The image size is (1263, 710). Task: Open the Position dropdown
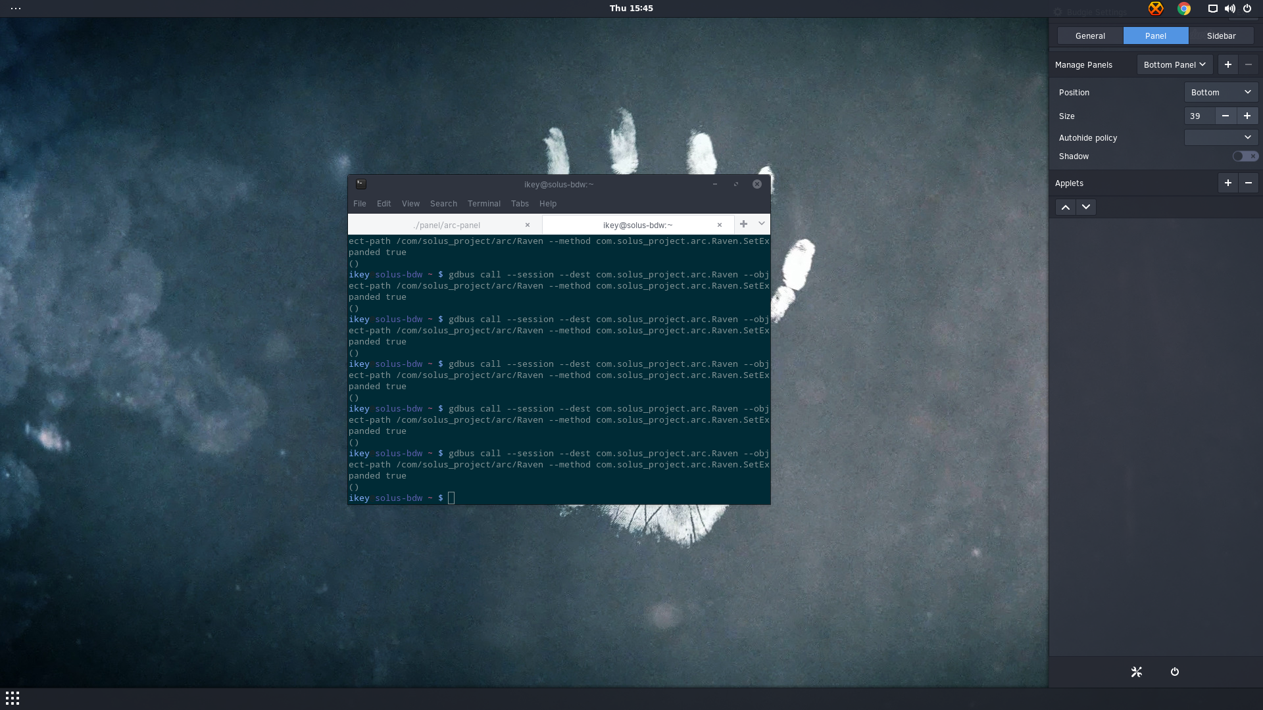(1221, 92)
